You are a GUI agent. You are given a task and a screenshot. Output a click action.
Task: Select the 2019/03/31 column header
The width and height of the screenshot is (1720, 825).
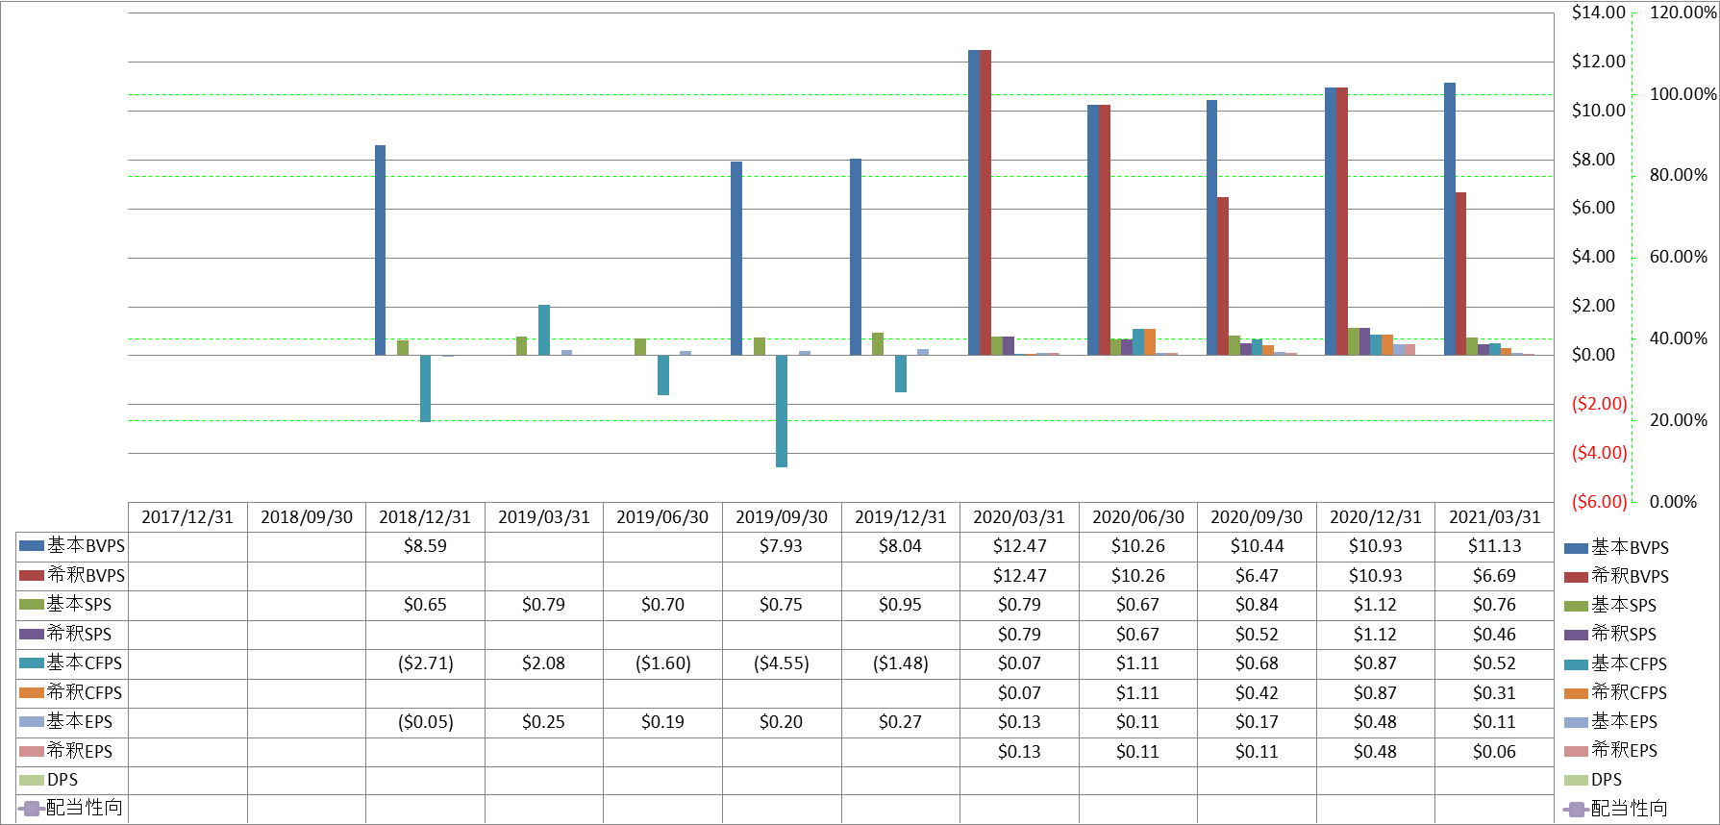tap(544, 516)
